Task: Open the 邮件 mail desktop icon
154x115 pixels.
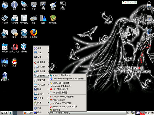Action: (x=5, y=33)
